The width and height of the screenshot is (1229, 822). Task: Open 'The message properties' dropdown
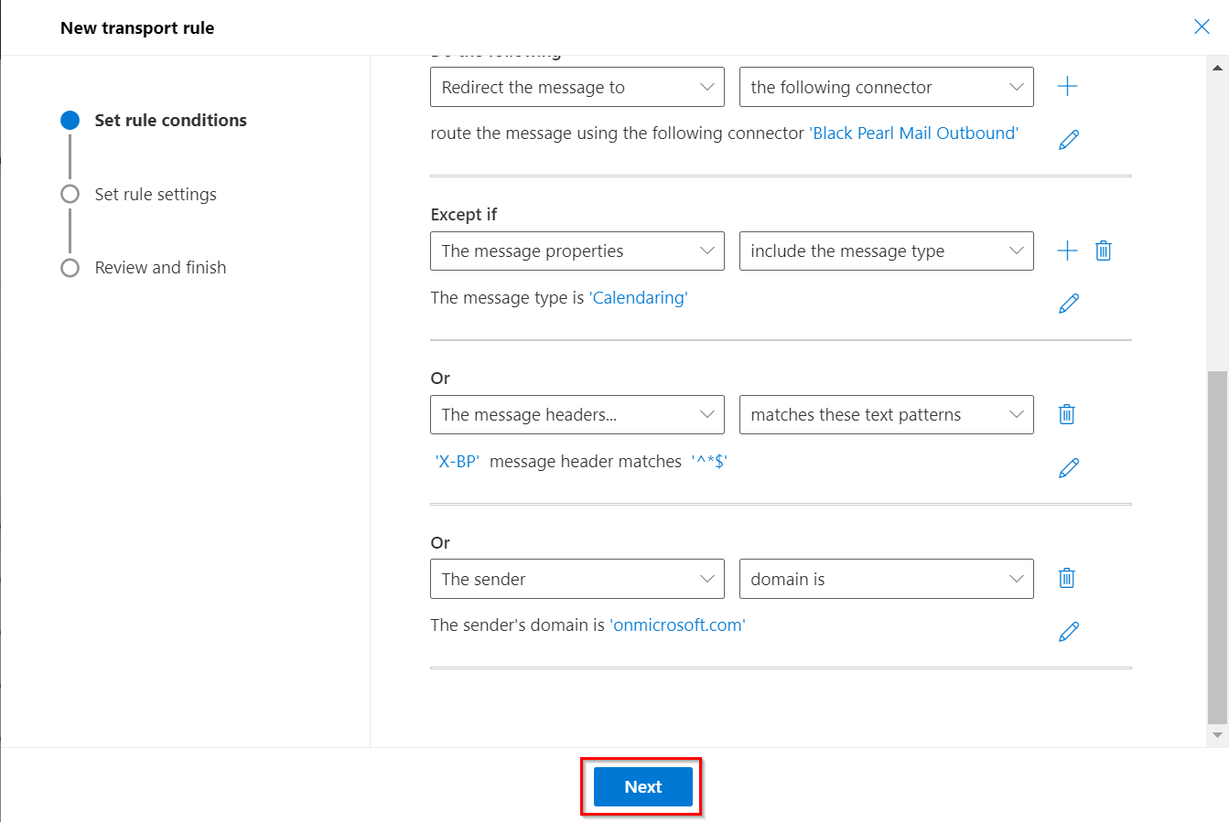[577, 251]
